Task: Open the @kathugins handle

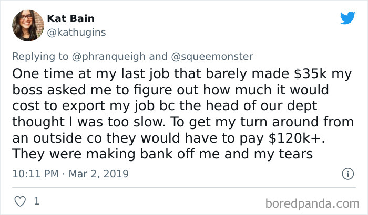Action: (x=77, y=33)
